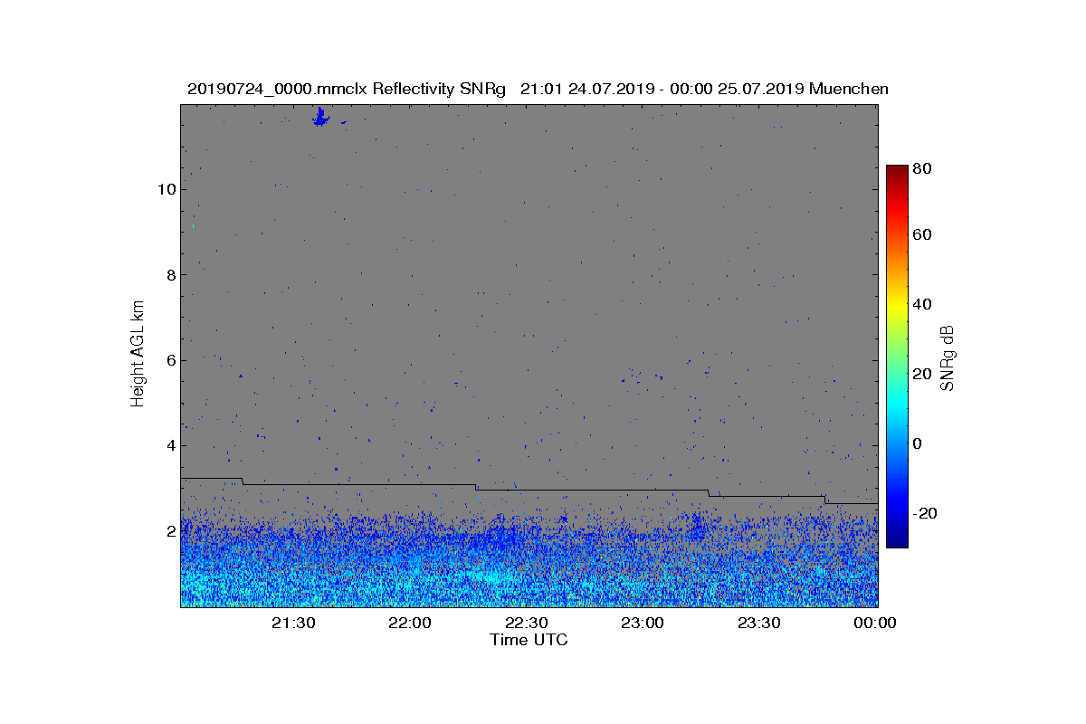This screenshot has width=1086, height=724.
Task: Click the 'SNRg dB' colorbar label
Action: [x=948, y=357]
